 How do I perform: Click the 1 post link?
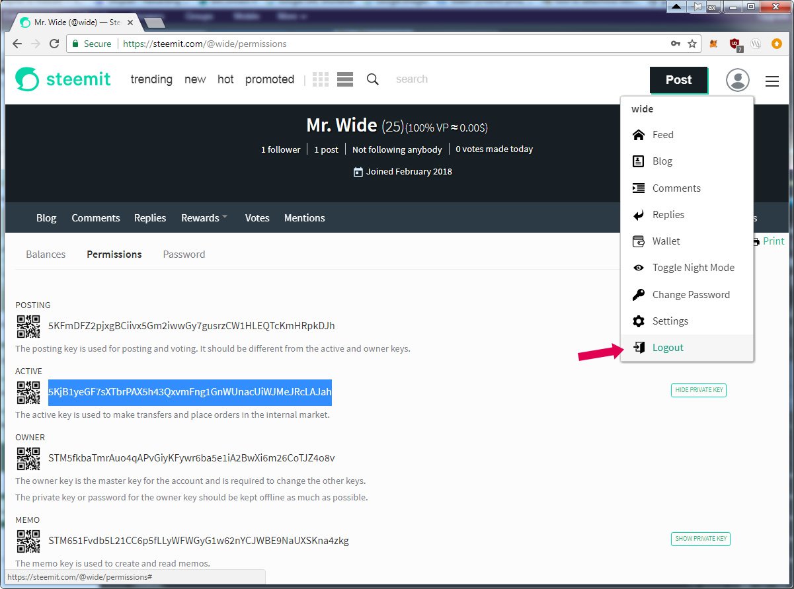point(326,149)
